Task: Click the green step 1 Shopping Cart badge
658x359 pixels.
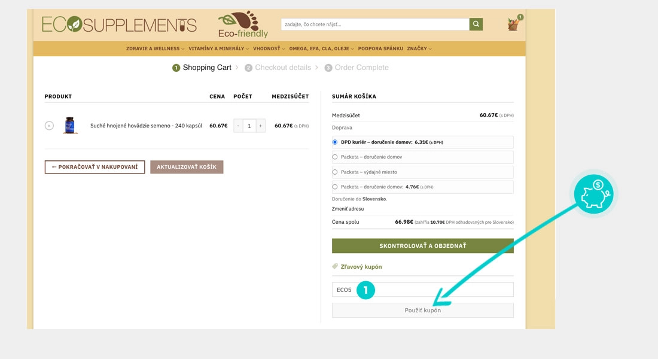Action: click(x=175, y=68)
